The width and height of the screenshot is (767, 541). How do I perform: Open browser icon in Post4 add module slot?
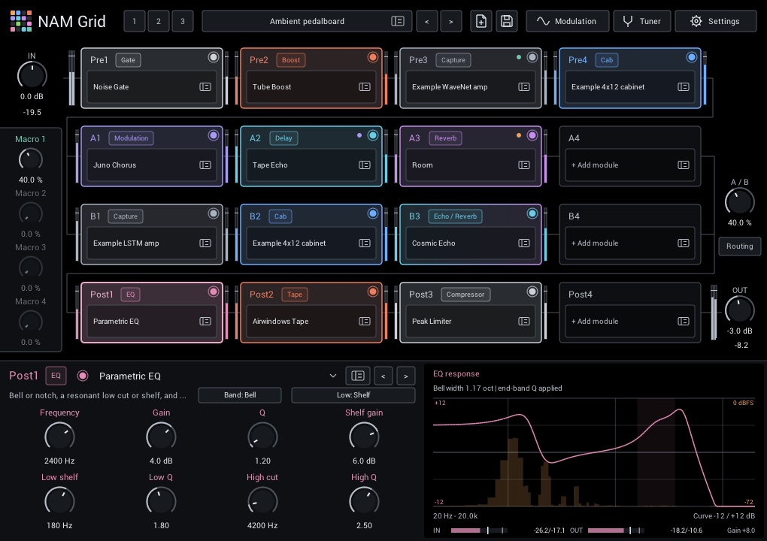pyautogui.click(x=684, y=321)
